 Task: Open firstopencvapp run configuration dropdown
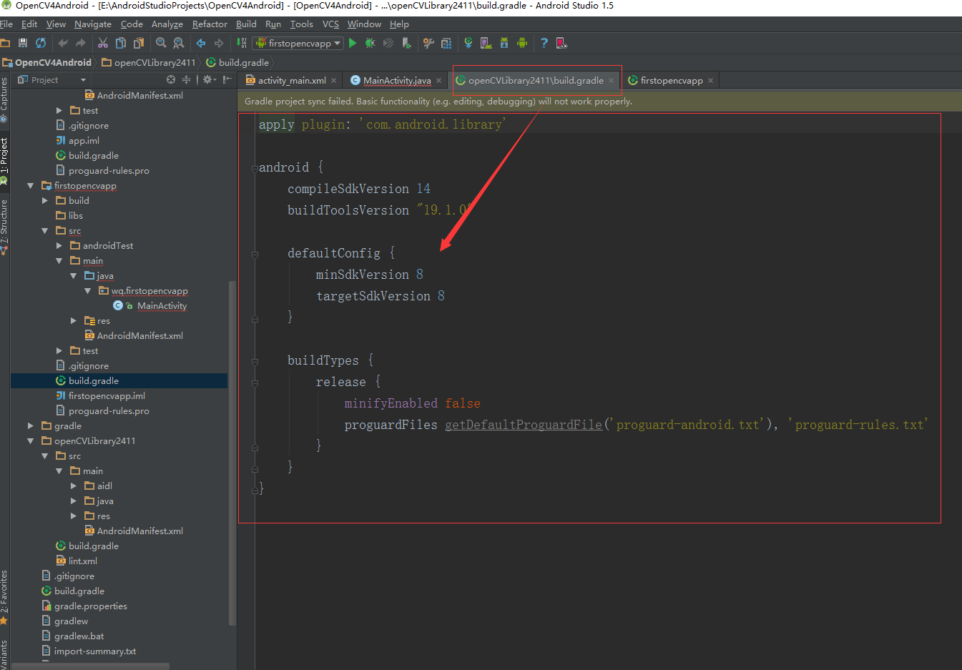[299, 43]
